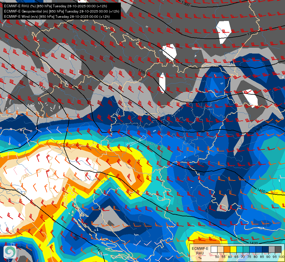Select the navy 85-90% legend swatch
Image resolution: width=285 pixels, height=262 pixels.
tap(265, 249)
